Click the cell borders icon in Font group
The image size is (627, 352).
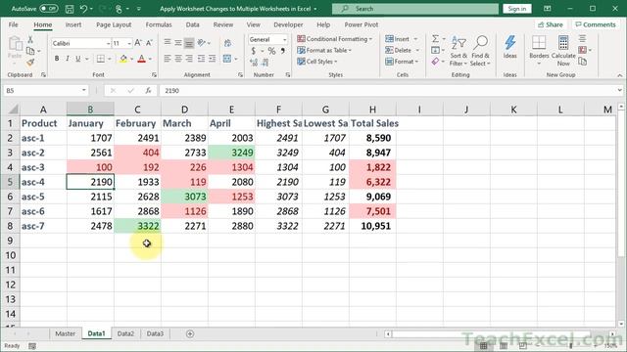[x=100, y=59]
